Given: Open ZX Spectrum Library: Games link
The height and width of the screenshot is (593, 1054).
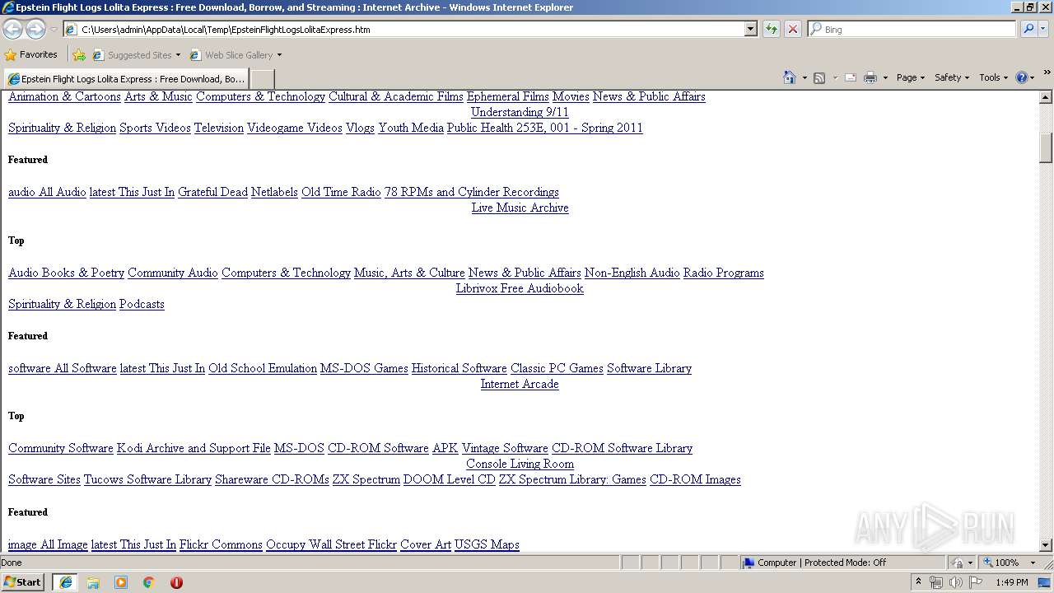Looking at the screenshot, I should [x=572, y=479].
